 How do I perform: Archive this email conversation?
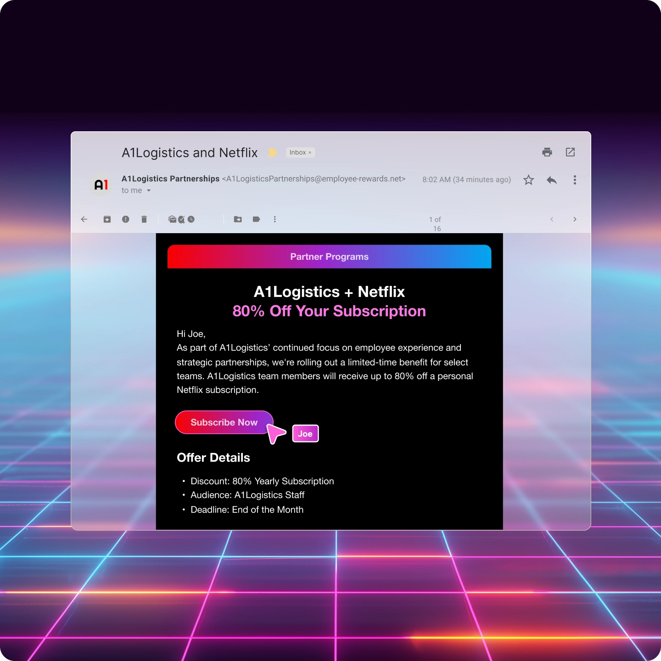pos(107,219)
